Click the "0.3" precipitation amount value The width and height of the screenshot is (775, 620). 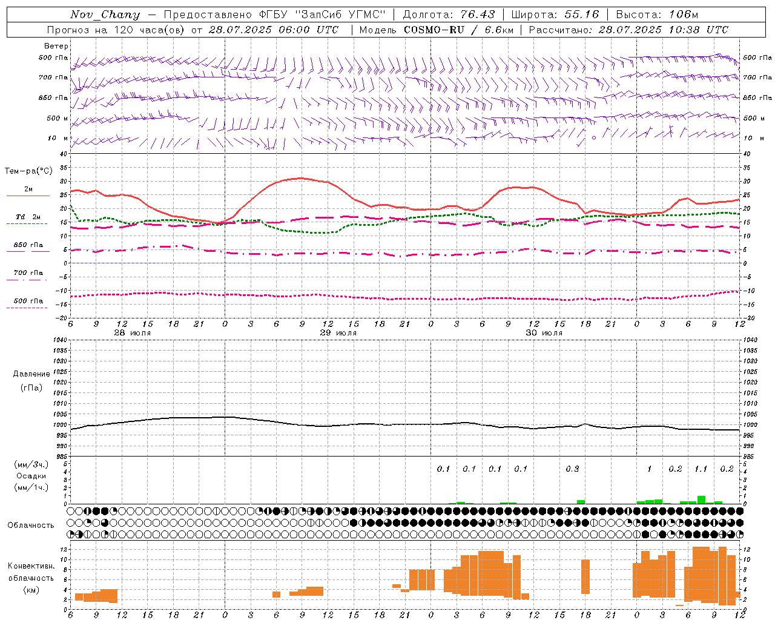572,469
